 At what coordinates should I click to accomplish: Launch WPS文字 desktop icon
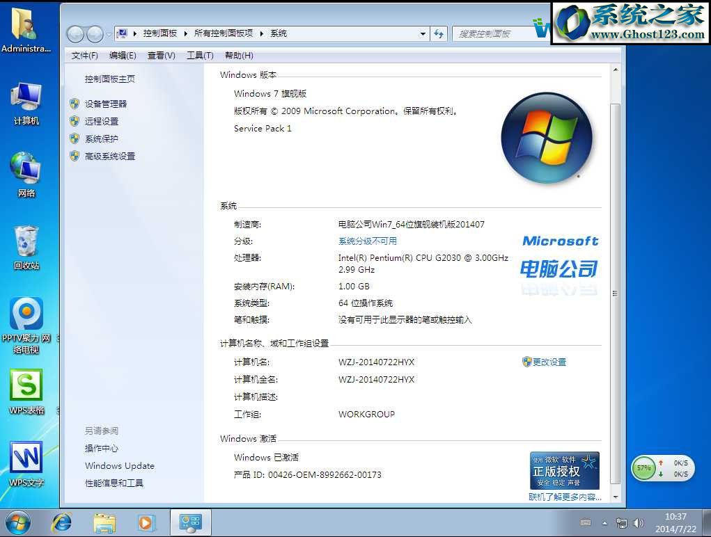(26, 464)
